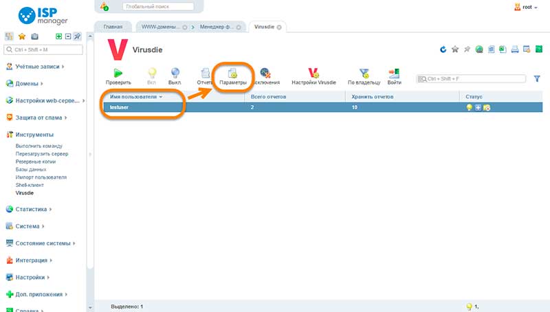Image resolution: width=550 pixels, height=312 pixels.
Task: Click the refresh icon in page header
Action: coord(443,49)
